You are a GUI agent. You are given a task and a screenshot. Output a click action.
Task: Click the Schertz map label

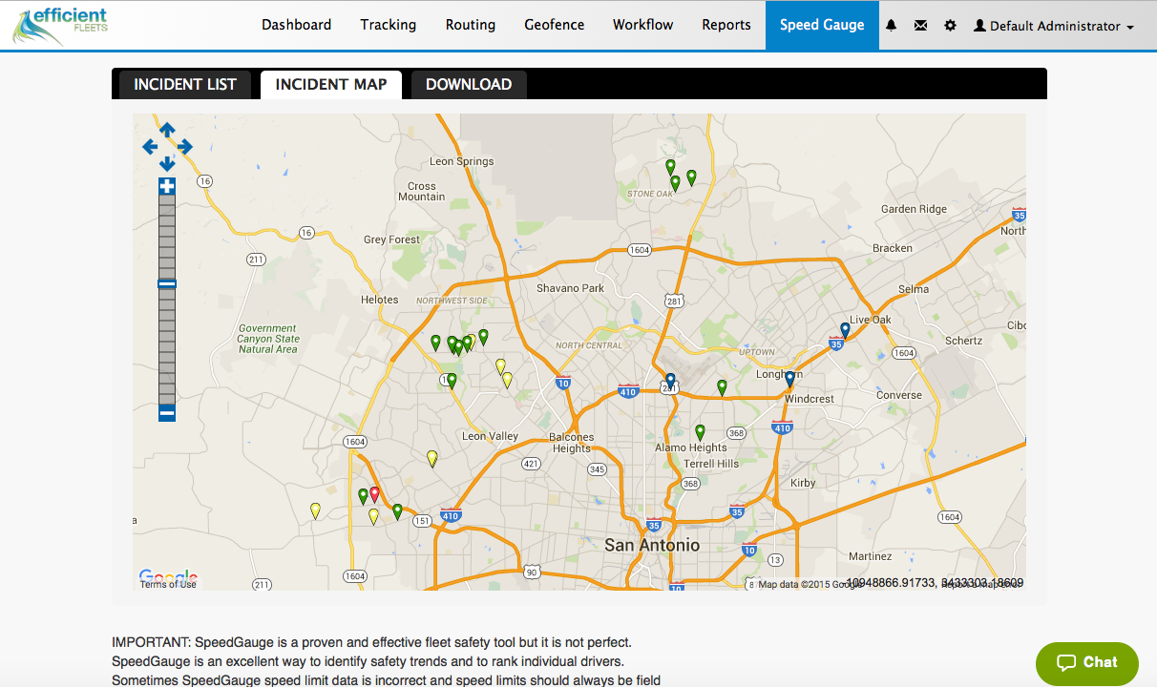point(962,341)
